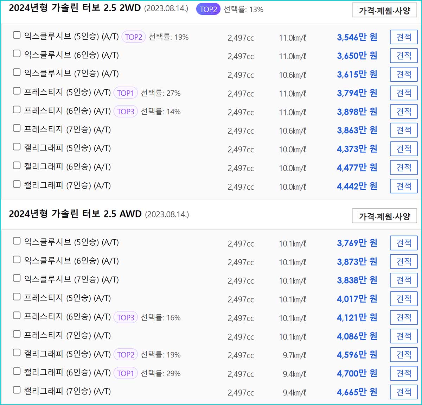Open 가격·제원·사양 for the 2WD model
The height and width of the screenshot is (405, 422).
384,10
